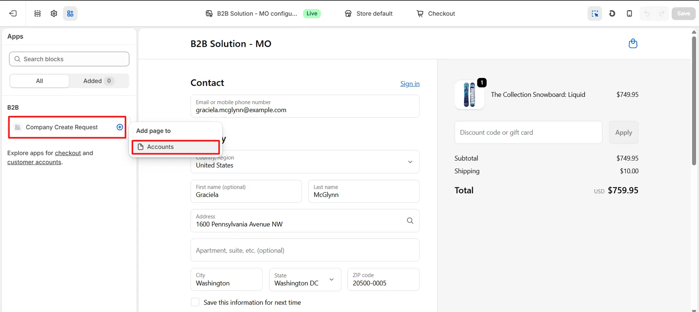
Task: Toggle the inspector selection icon
Action: [595, 13]
